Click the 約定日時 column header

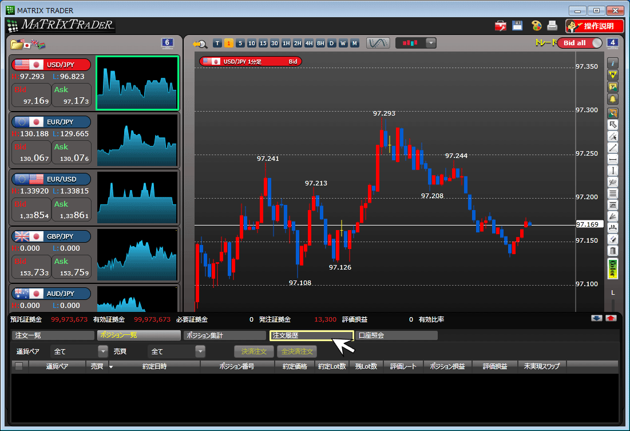[x=154, y=366]
